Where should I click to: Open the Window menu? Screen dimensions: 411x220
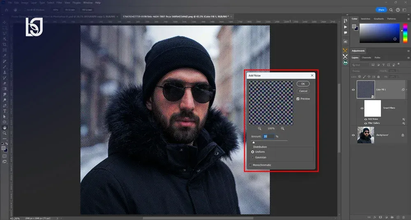(88, 2)
